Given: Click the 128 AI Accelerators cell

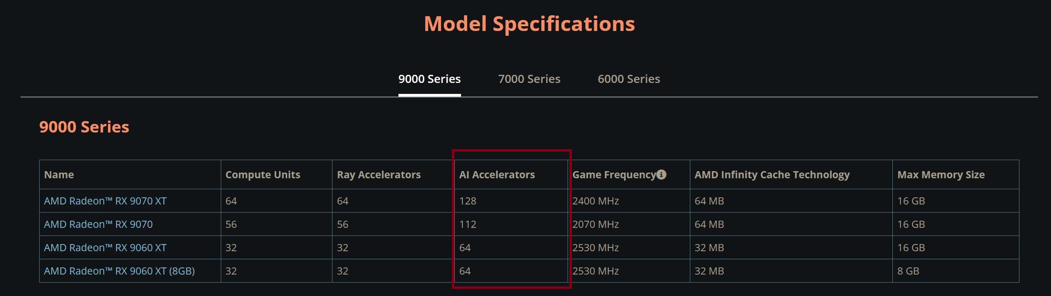Looking at the screenshot, I should click(x=511, y=201).
